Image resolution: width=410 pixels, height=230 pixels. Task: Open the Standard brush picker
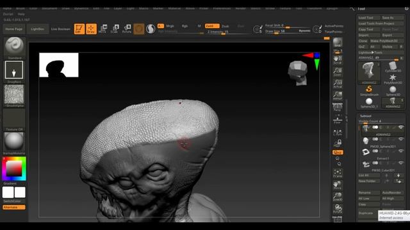point(14,49)
